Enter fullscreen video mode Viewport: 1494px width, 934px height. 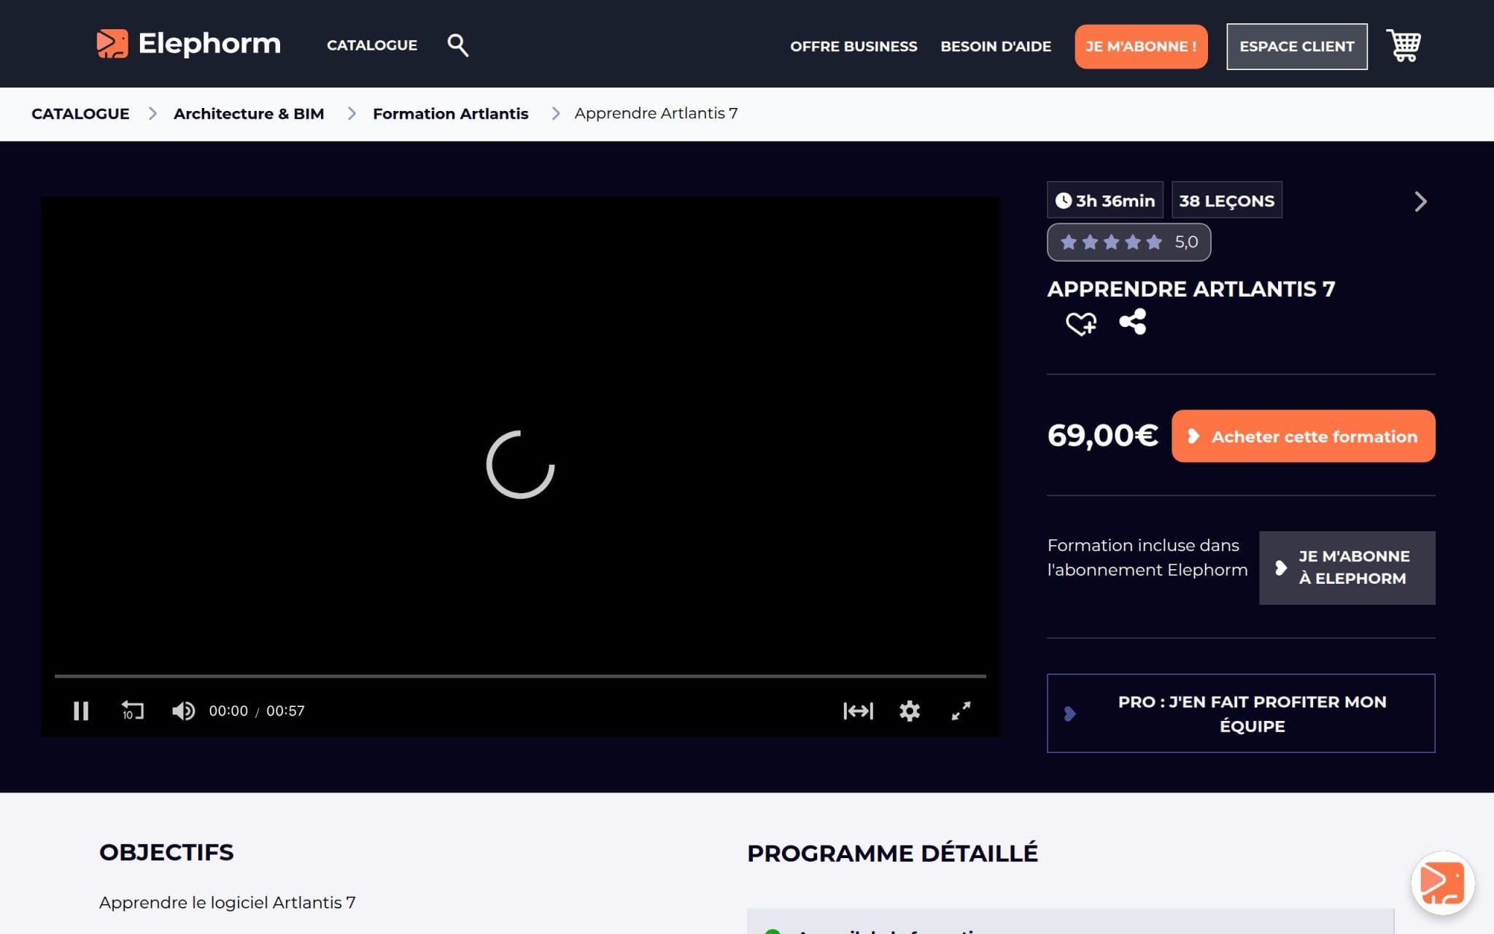coord(961,711)
